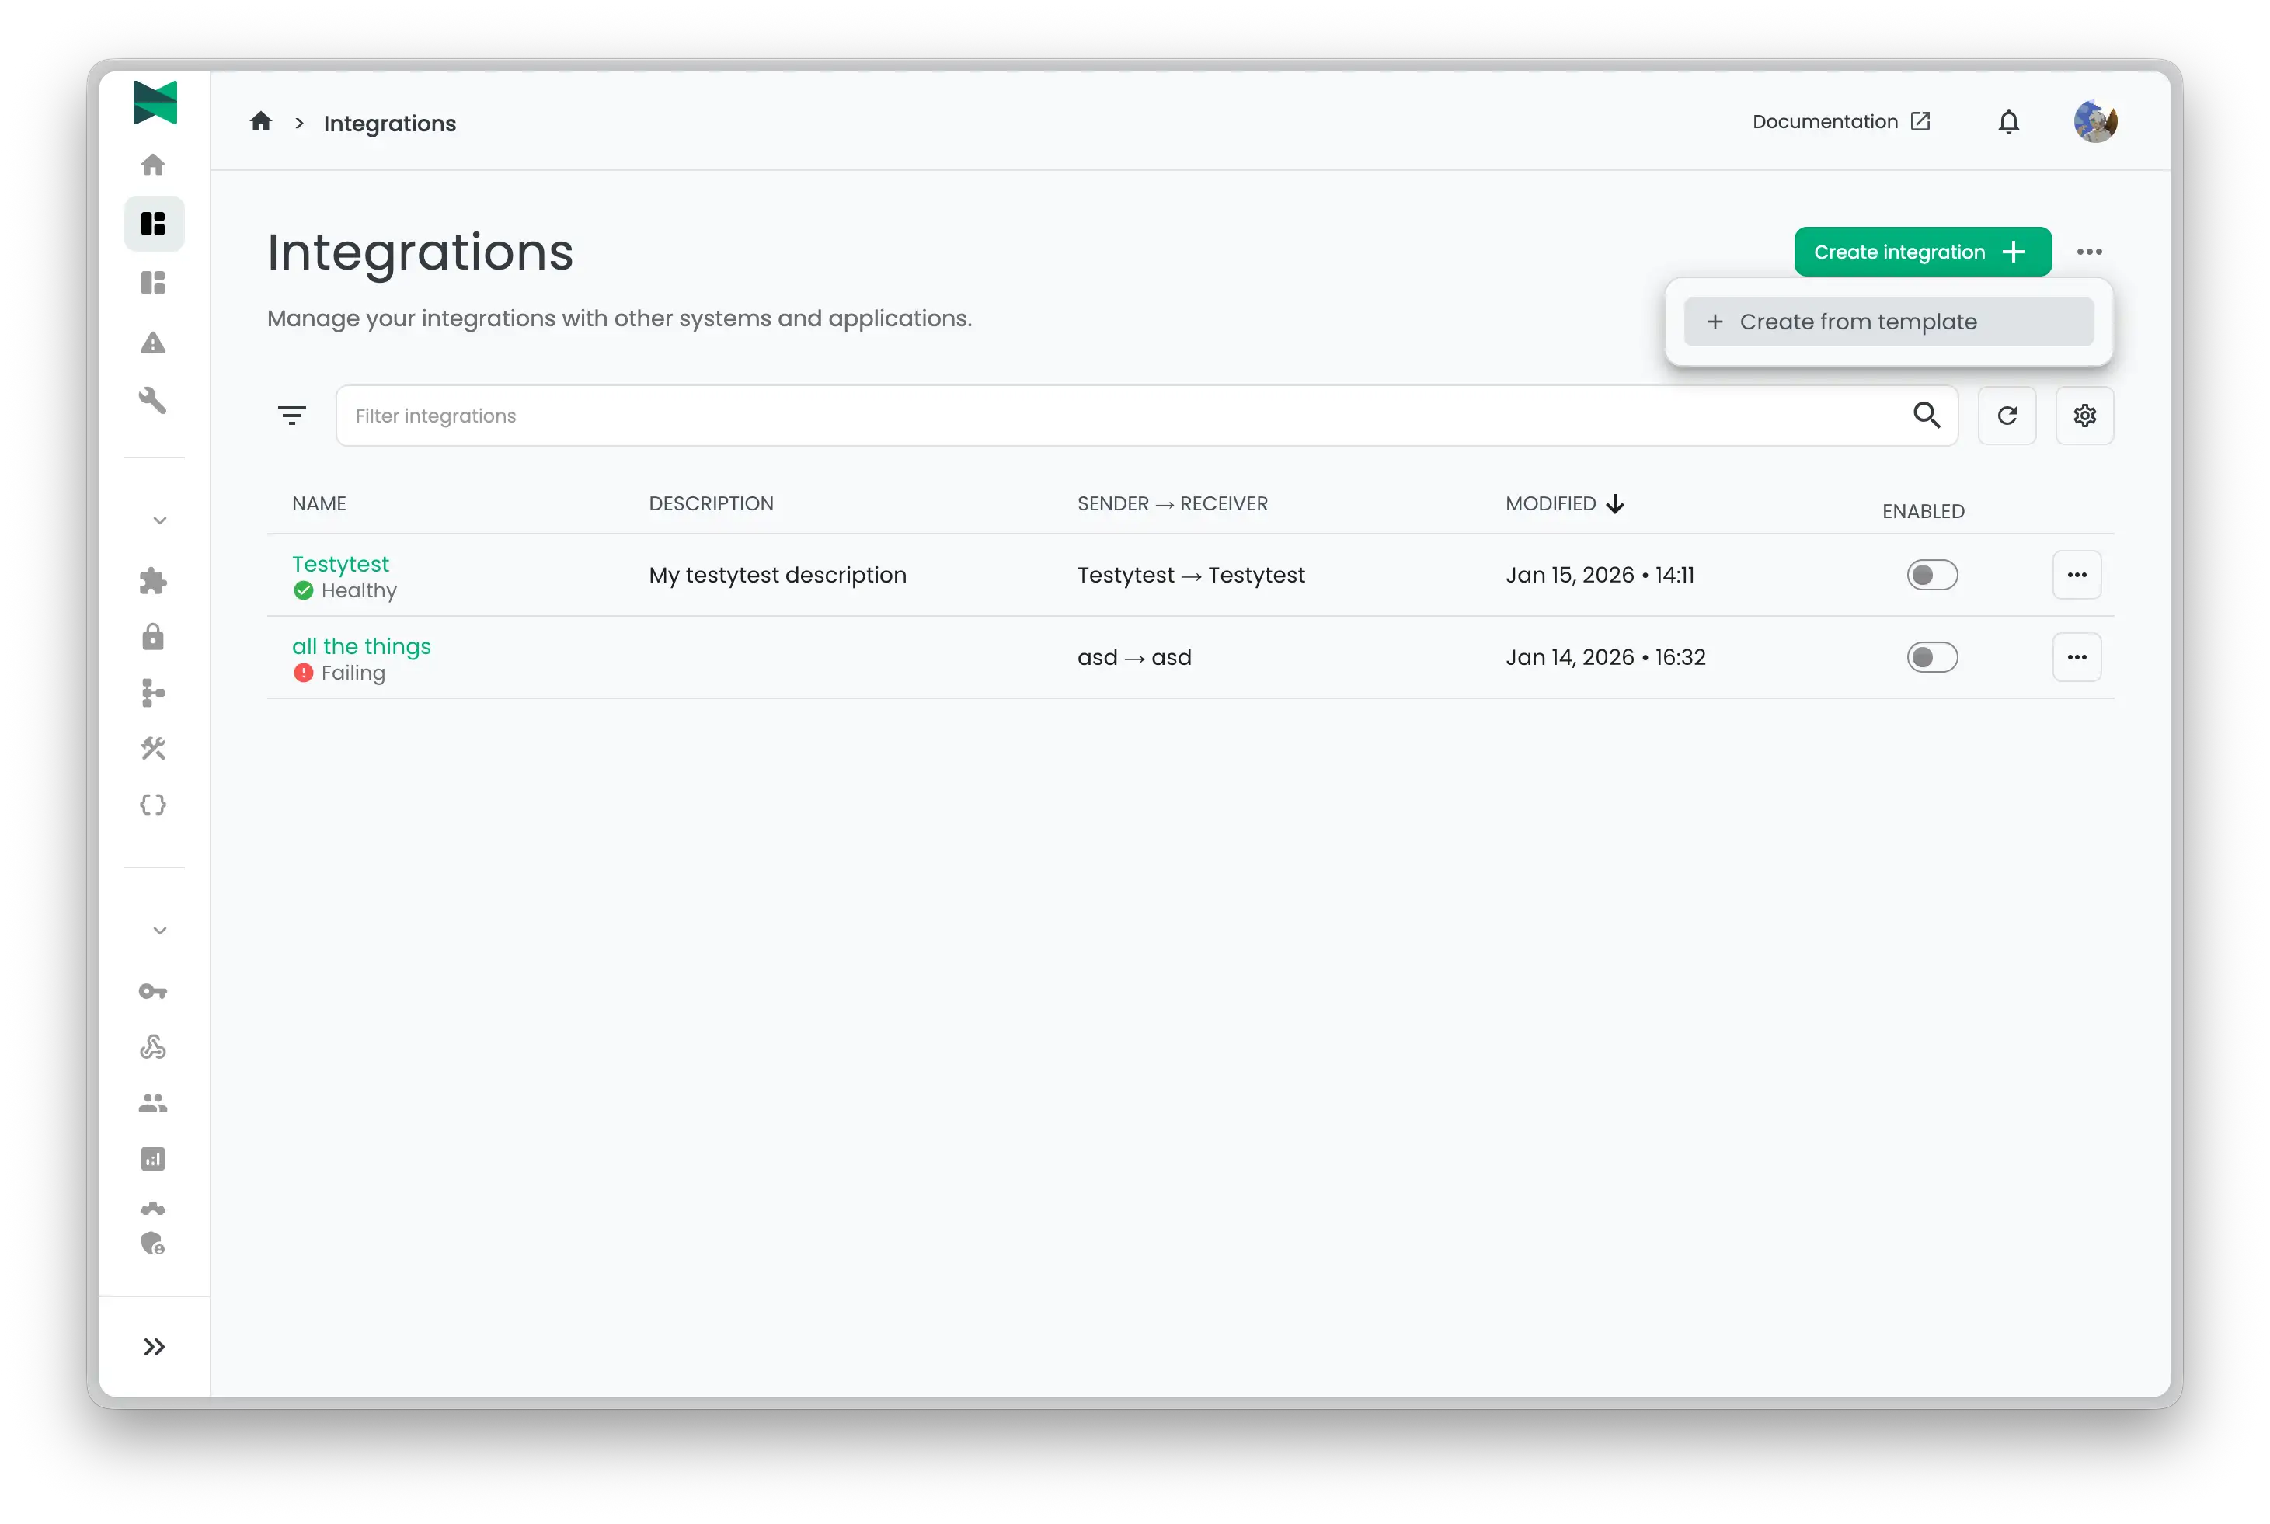Refresh the integrations list
Image resolution: width=2270 pixels, height=1524 pixels.
tap(2007, 415)
